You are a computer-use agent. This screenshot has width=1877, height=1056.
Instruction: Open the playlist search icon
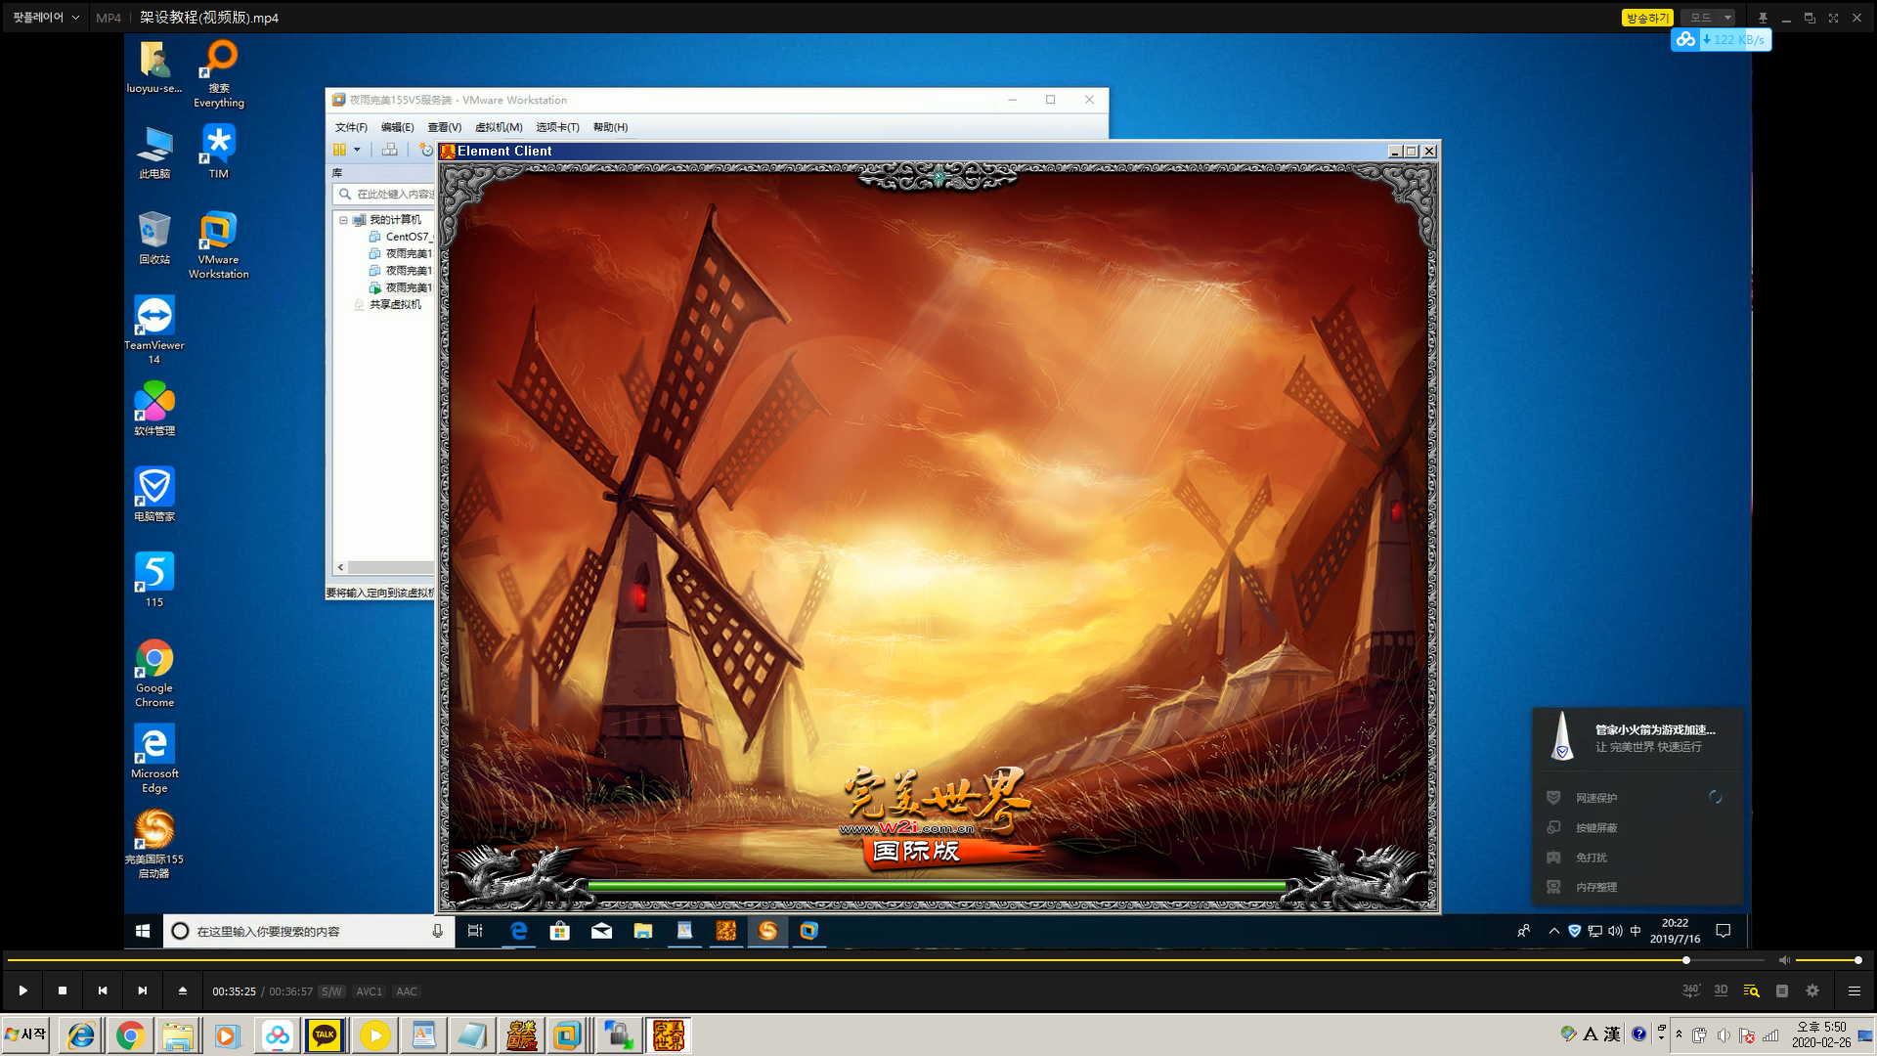pyautogui.click(x=1751, y=990)
